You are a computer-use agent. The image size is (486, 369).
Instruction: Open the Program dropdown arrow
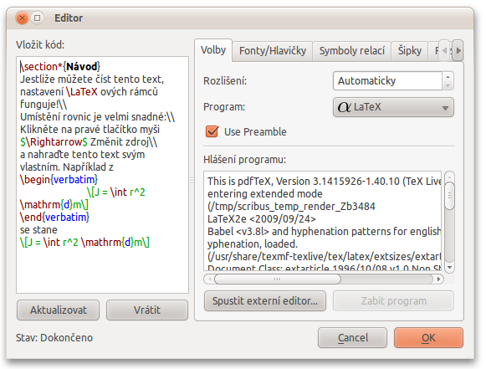pos(445,108)
